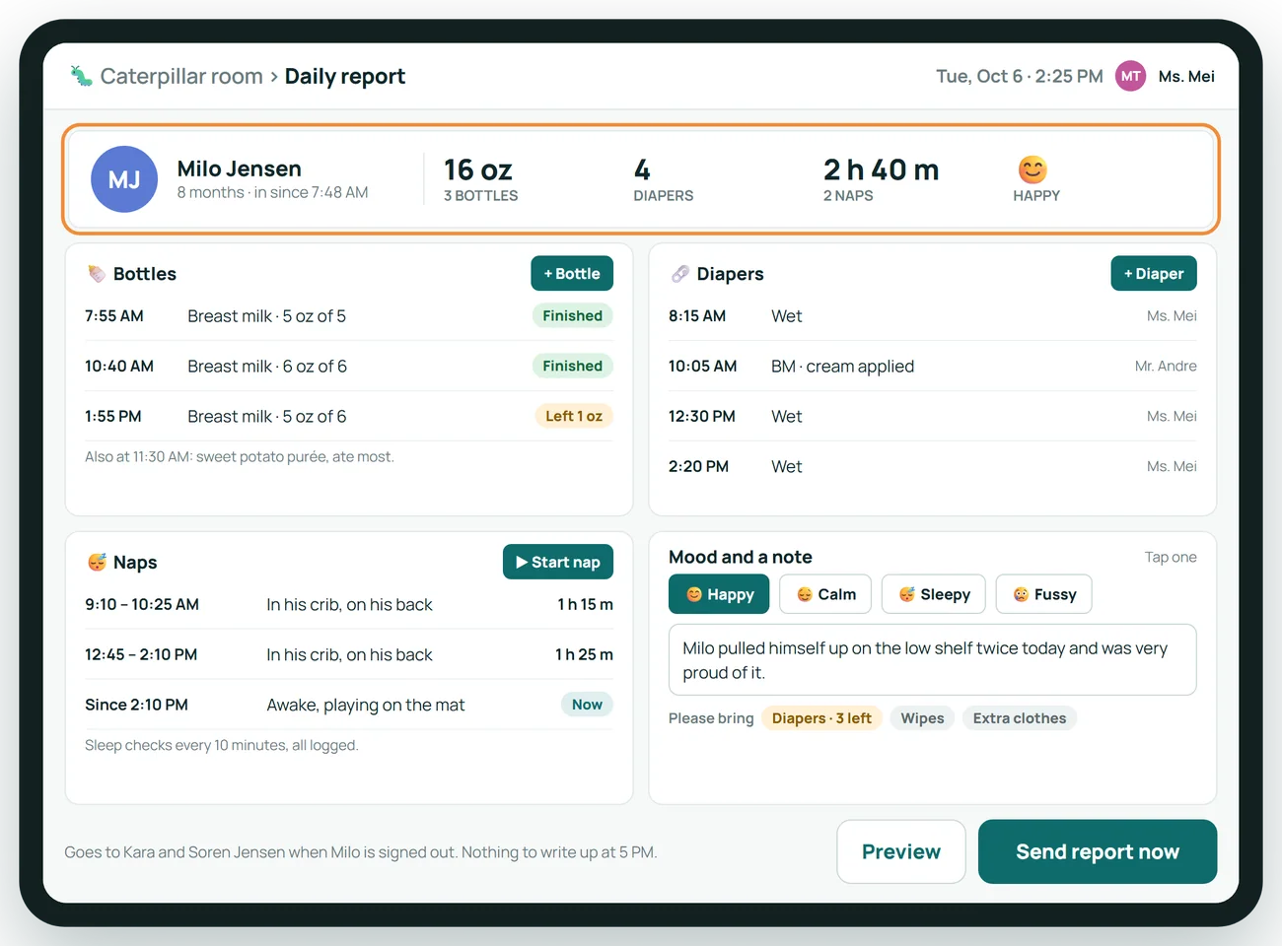Click Since 2:10 PM awake row
This screenshot has height=946, width=1282.
349,706
